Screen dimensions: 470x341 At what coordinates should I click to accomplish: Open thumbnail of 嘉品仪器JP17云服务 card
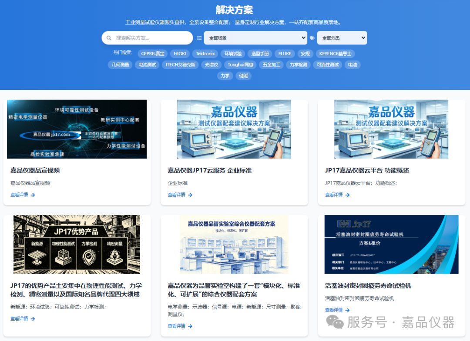(234, 129)
